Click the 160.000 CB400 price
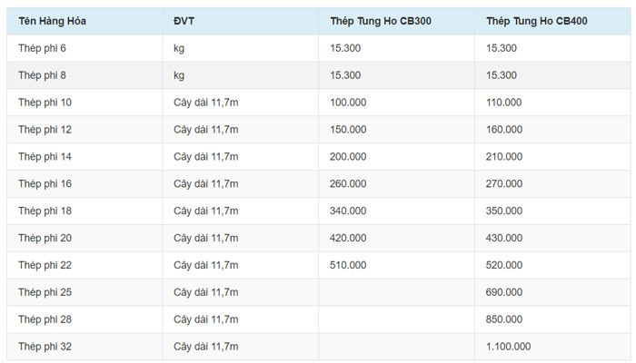636x363 pixels. [504, 129]
